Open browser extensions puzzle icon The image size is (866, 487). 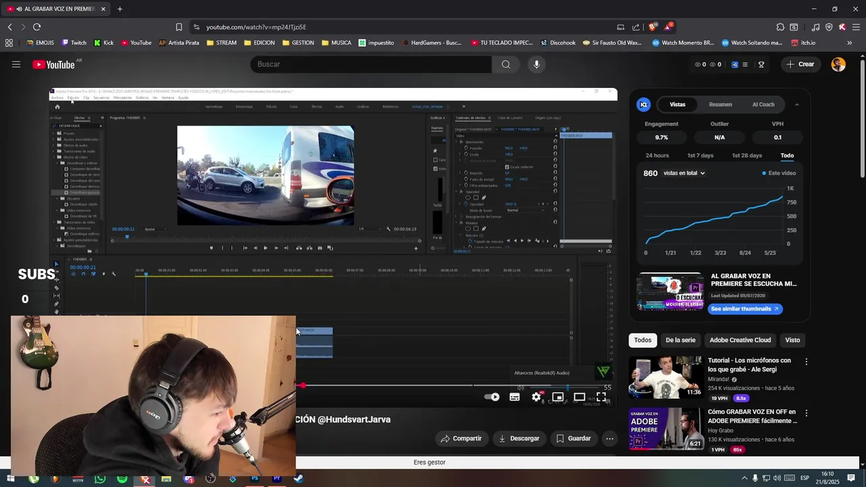780,27
